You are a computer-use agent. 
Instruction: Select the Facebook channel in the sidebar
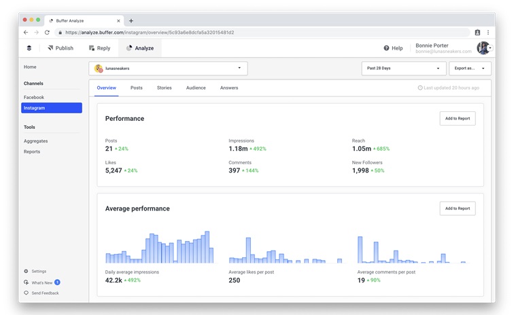point(34,97)
